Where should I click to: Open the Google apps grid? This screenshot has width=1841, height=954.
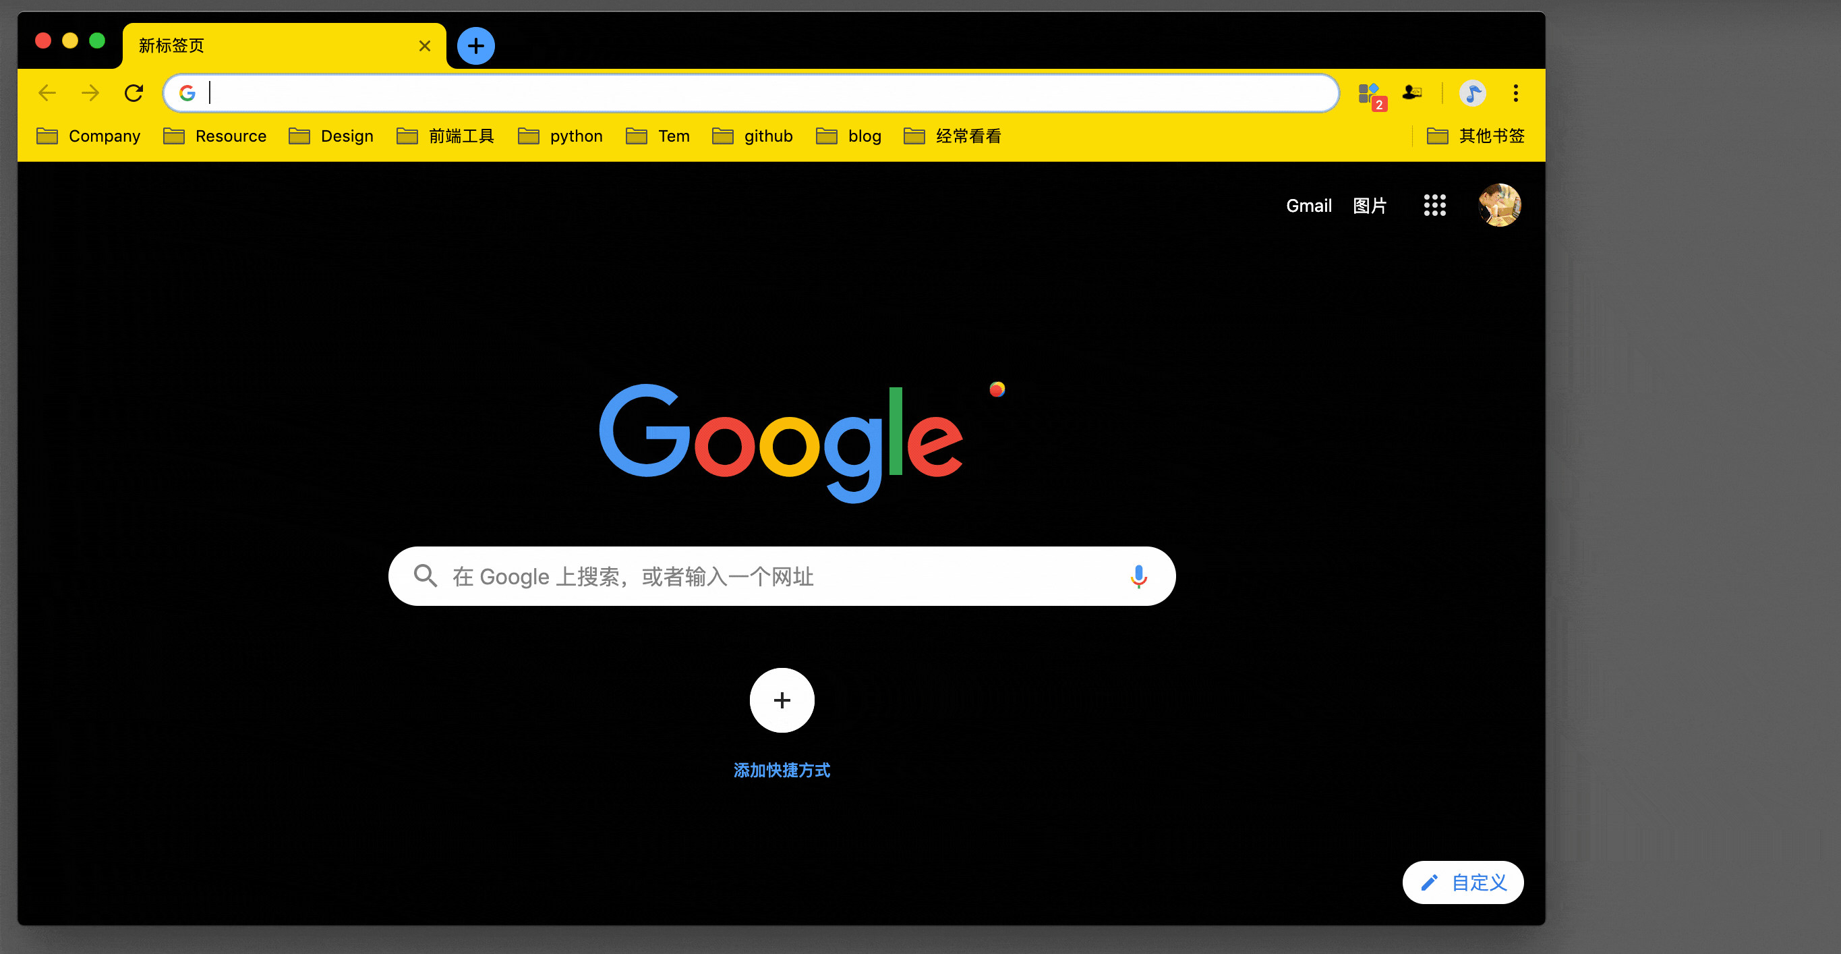coord(1434,205)
